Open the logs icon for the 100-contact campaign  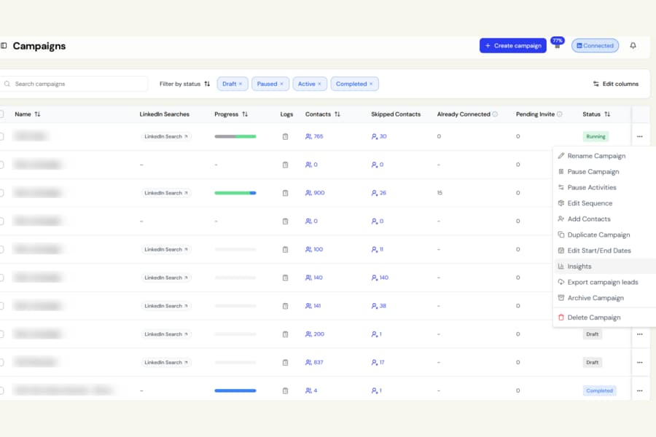pyautogui.click(x=285, y=249)
